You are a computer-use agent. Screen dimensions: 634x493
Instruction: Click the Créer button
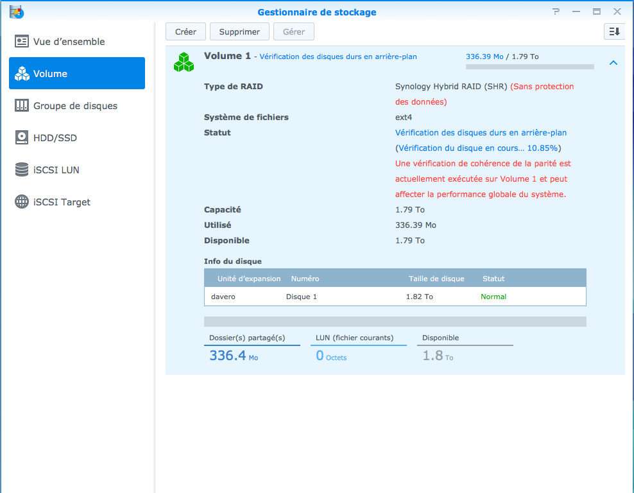(x=185, y=31)
